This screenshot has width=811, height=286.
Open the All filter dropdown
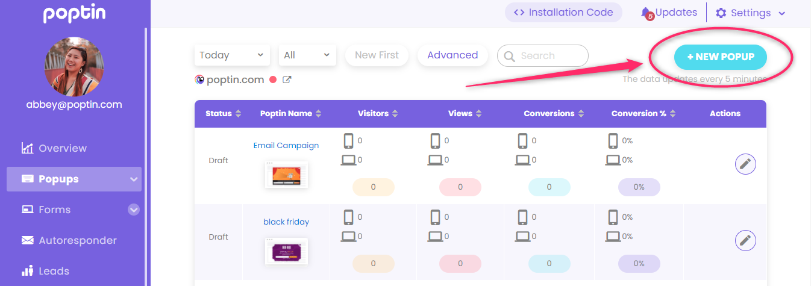pos(307,55)
